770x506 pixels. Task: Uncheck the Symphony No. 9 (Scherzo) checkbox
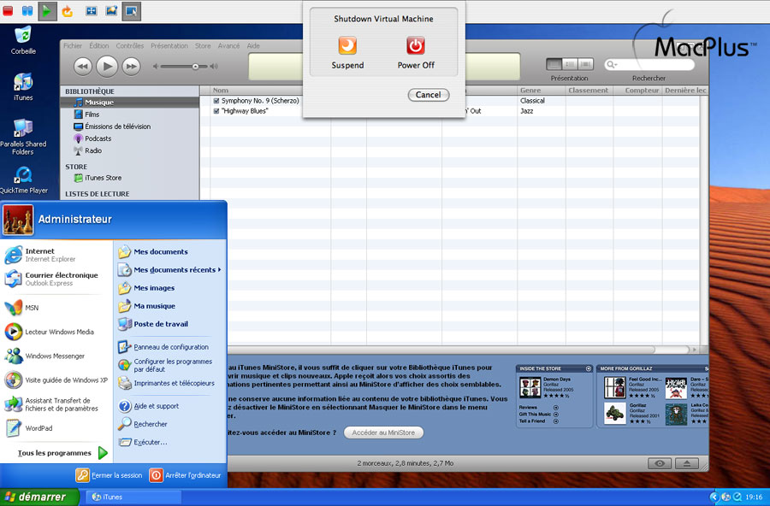(x=216, y=101)
